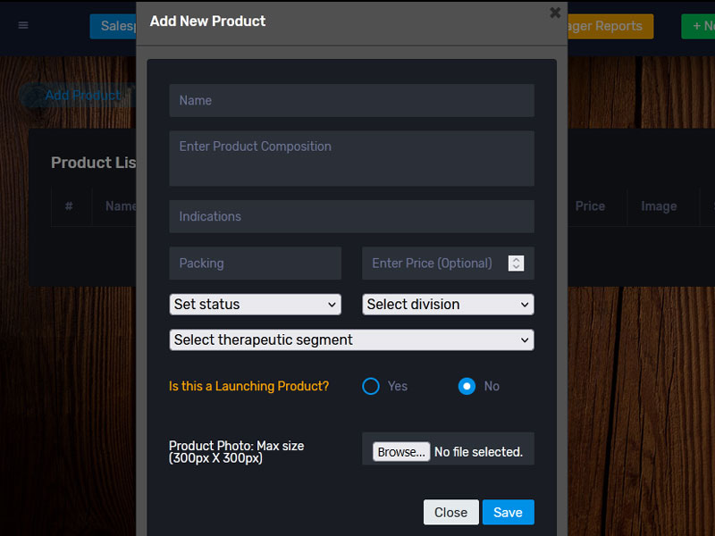
Task: Open the hamburger menu icon
Action: pyautogui.click(x=23, y=25)
